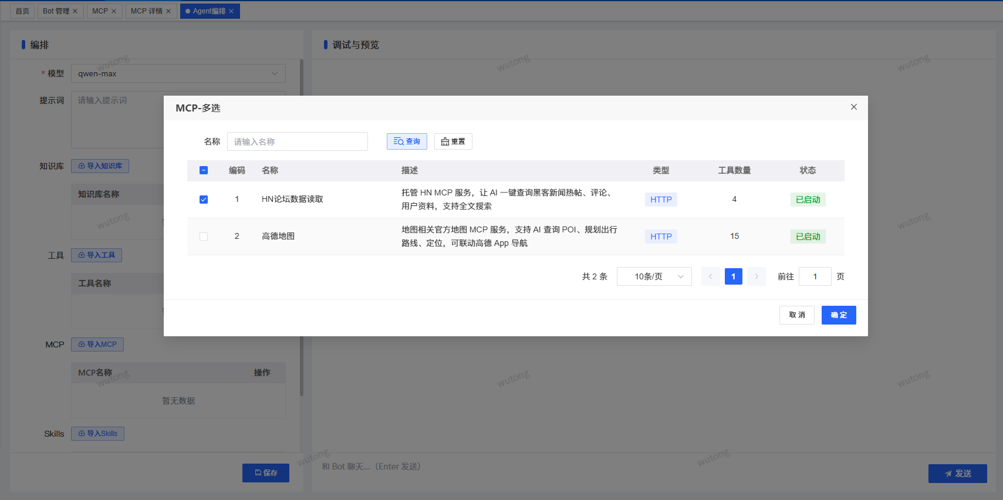
Task: Click the 导入MCP button
Action: point(97,344)
